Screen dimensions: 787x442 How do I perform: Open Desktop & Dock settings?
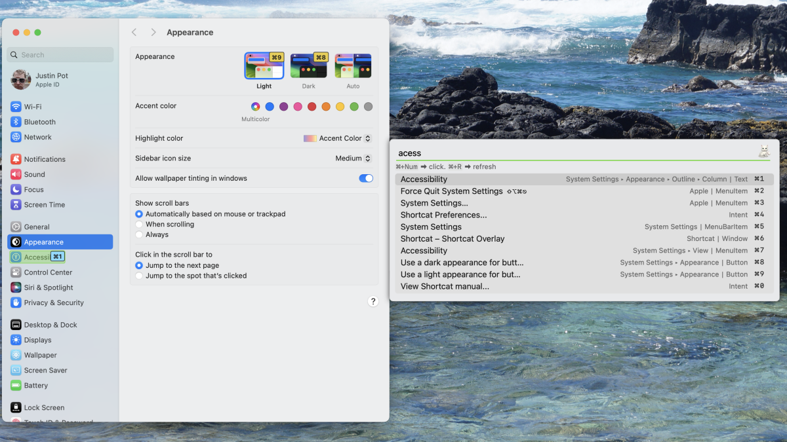click(x=60, y=325)
